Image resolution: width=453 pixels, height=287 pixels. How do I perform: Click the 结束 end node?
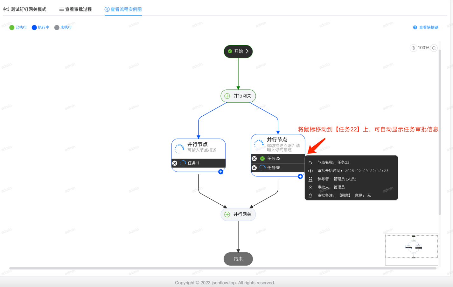coord(238,259)
